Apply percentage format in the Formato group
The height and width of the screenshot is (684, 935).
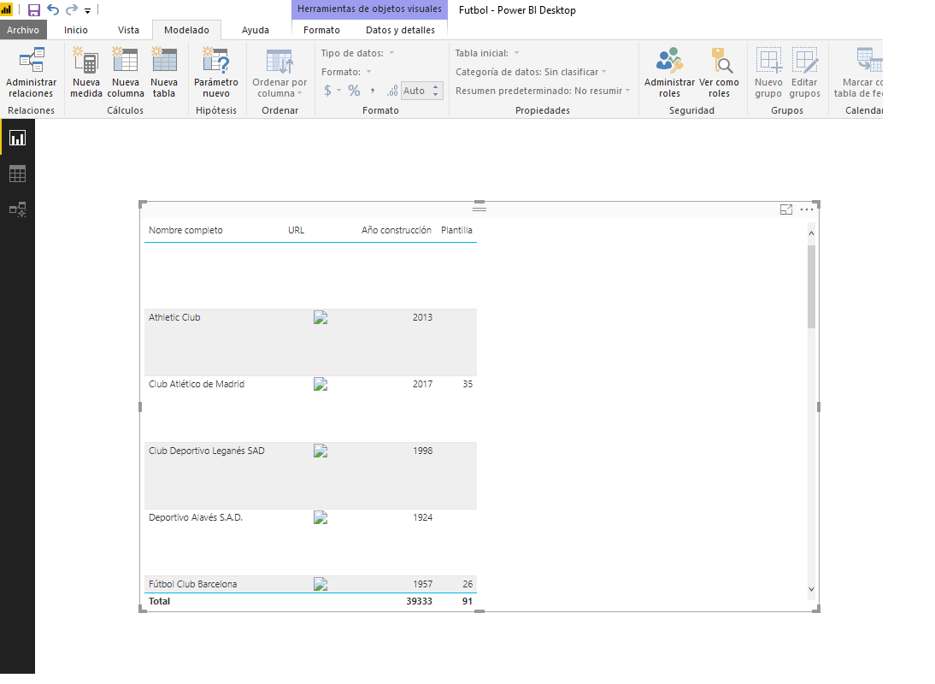pyautogui.click(x=353, y=90)
